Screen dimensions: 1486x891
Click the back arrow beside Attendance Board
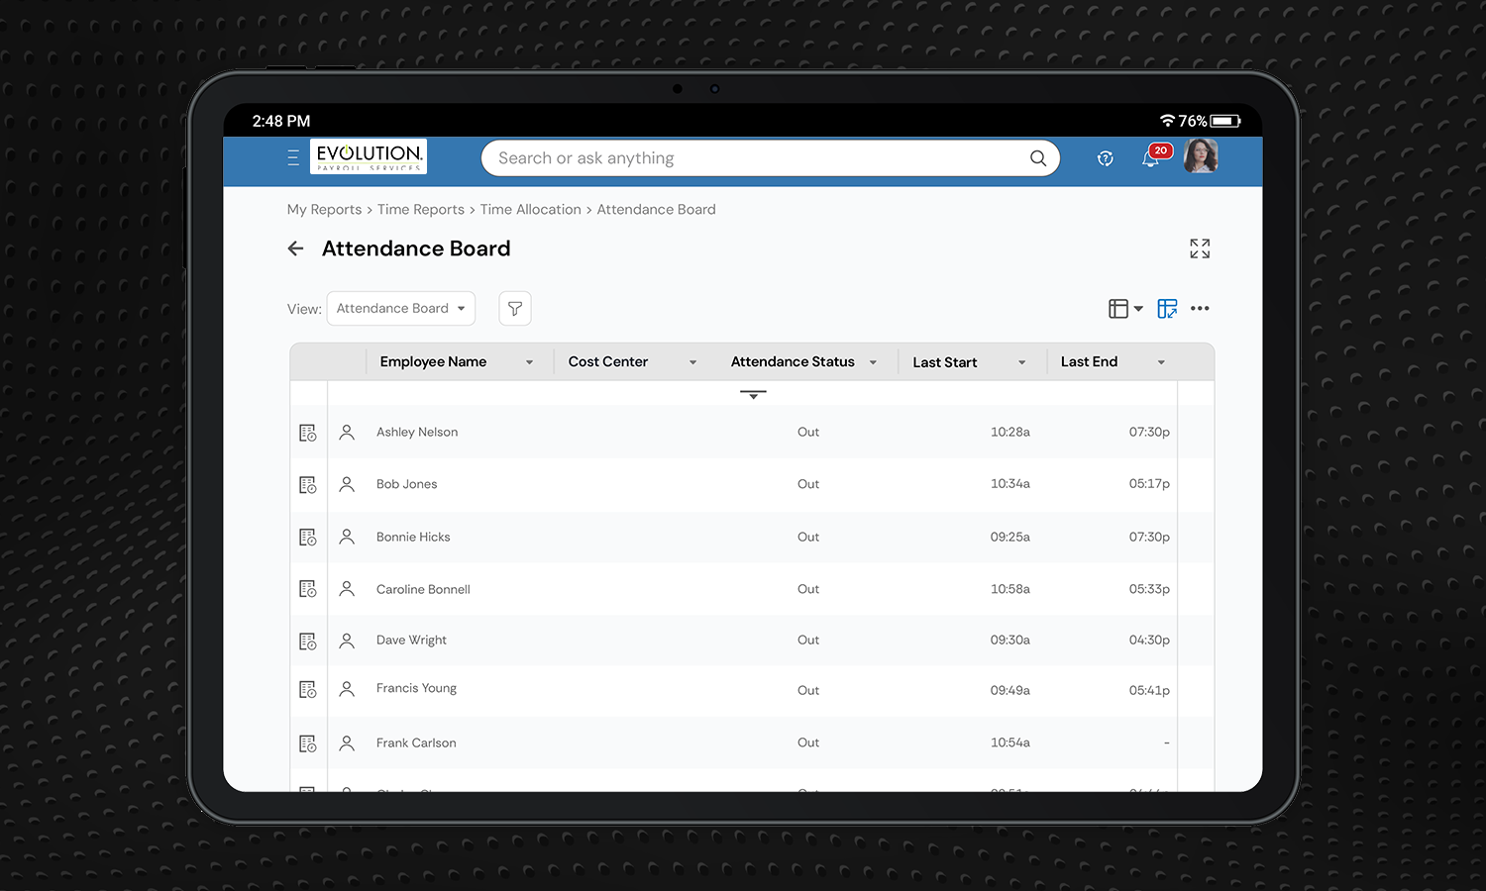click(x=295, y=248)
